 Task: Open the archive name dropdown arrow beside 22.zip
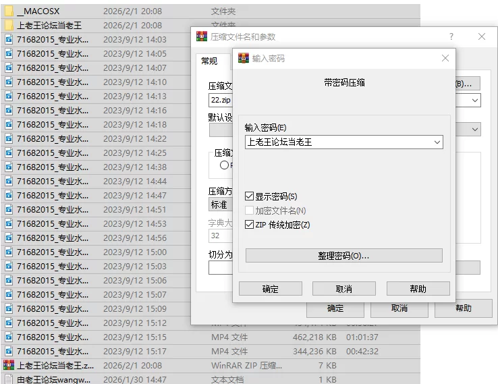(475, 101)
